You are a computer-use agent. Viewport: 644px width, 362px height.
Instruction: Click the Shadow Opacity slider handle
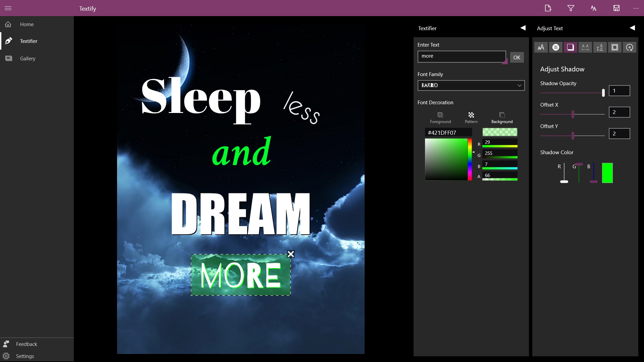click(603, 93)
